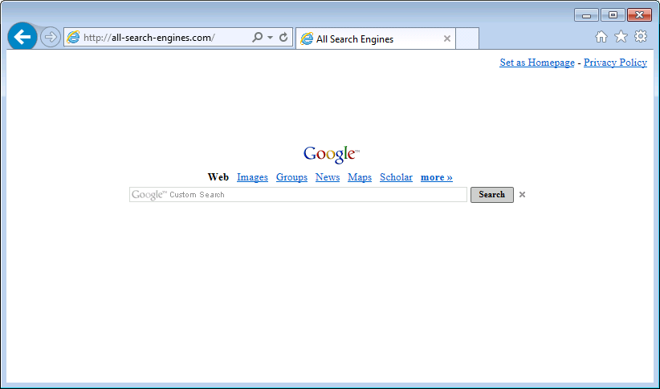Close the All Search Engines tab
This screenshot has width=660, height=389.
447,38
